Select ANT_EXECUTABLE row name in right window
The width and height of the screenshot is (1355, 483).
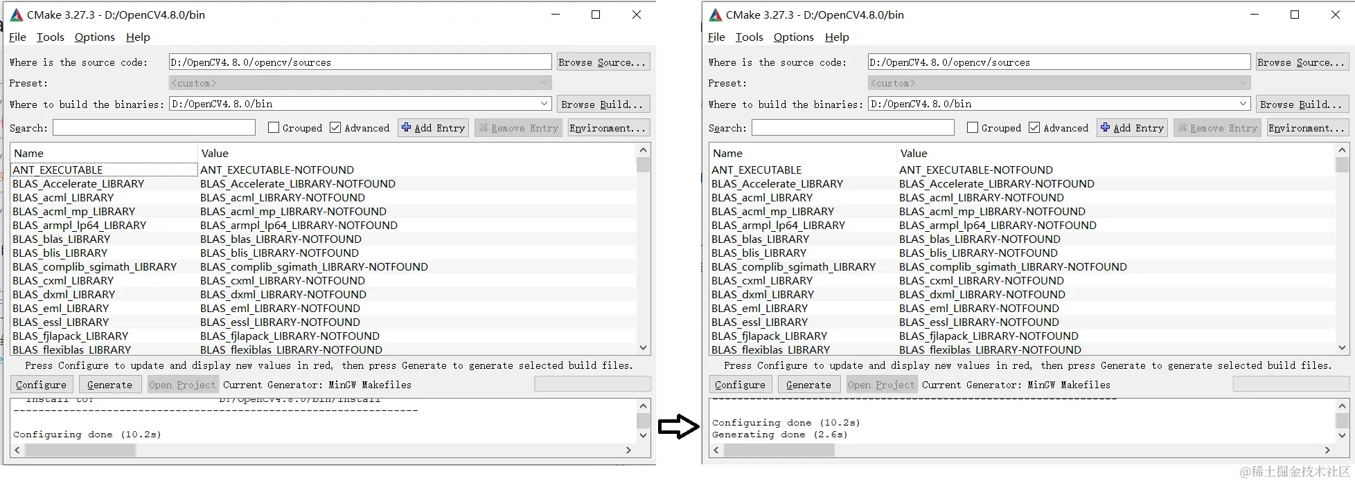756,170
